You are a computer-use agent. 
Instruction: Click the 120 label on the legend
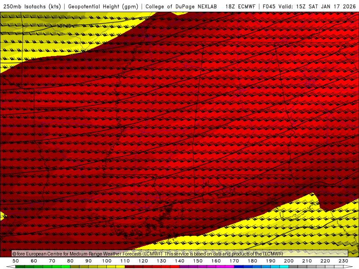(143, 261)
